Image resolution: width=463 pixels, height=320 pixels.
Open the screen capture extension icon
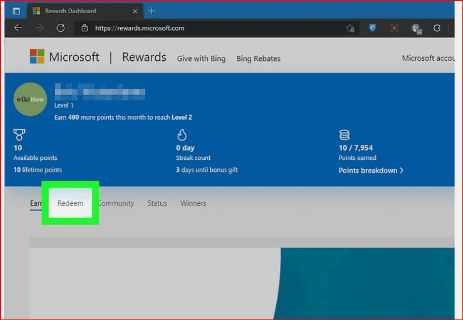pos(394,28)
